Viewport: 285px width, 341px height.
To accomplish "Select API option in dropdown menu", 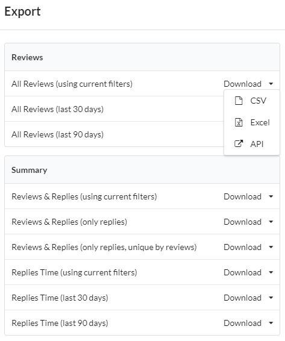I will point(252,144).
